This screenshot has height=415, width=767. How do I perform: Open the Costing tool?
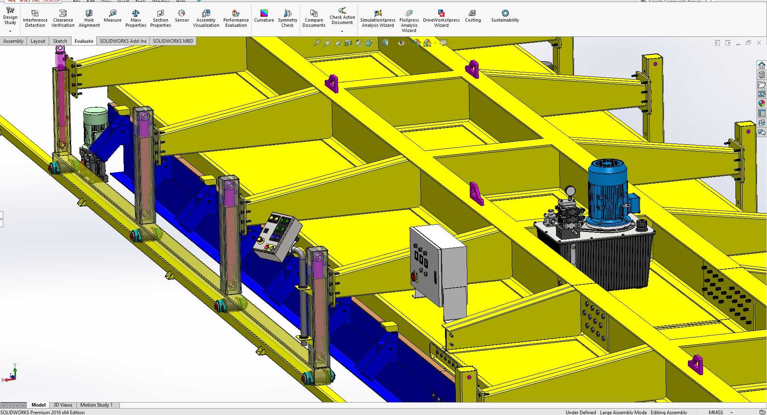(x=473, y=16)
